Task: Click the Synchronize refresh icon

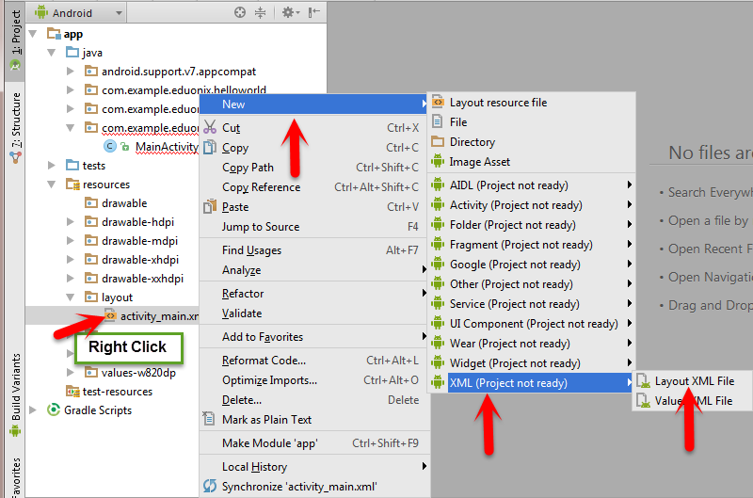Action: pos(209,486)
